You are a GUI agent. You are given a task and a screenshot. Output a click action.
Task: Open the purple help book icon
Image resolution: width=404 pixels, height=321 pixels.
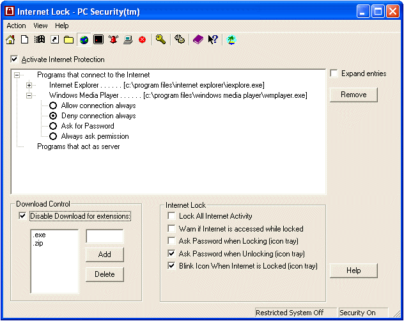(x=198, y=40)
